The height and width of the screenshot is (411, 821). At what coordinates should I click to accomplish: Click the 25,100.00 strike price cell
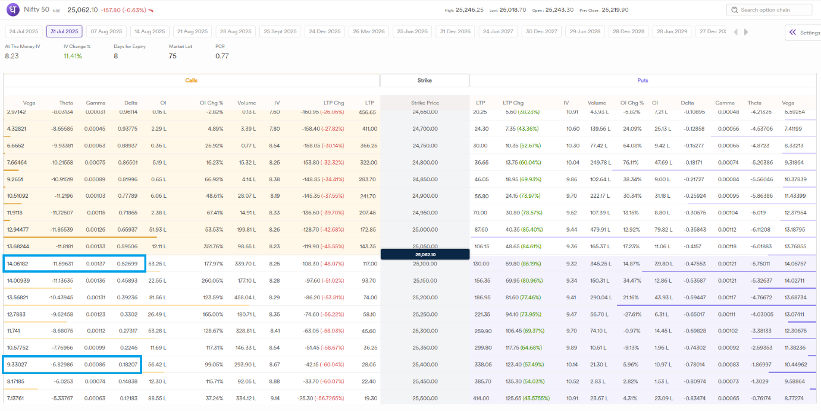tap(425, 264)
